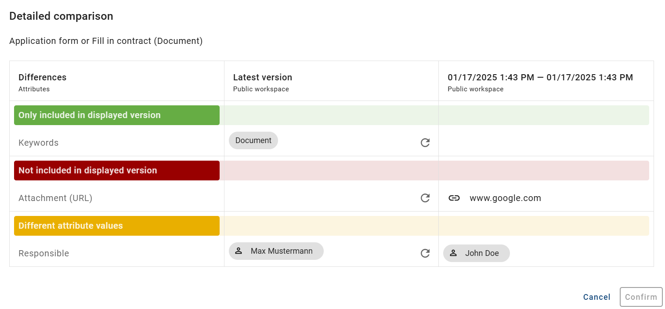The height and width of the screenshot is (309, 665).
Task: Select the Keywords attribute label
Action: [x=38, y=143]
